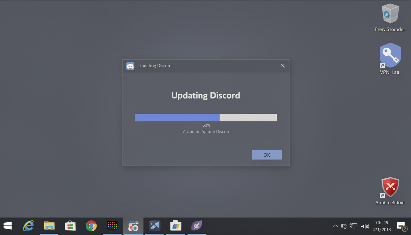Open the Action Center notifications panel

tap(401, 226)
